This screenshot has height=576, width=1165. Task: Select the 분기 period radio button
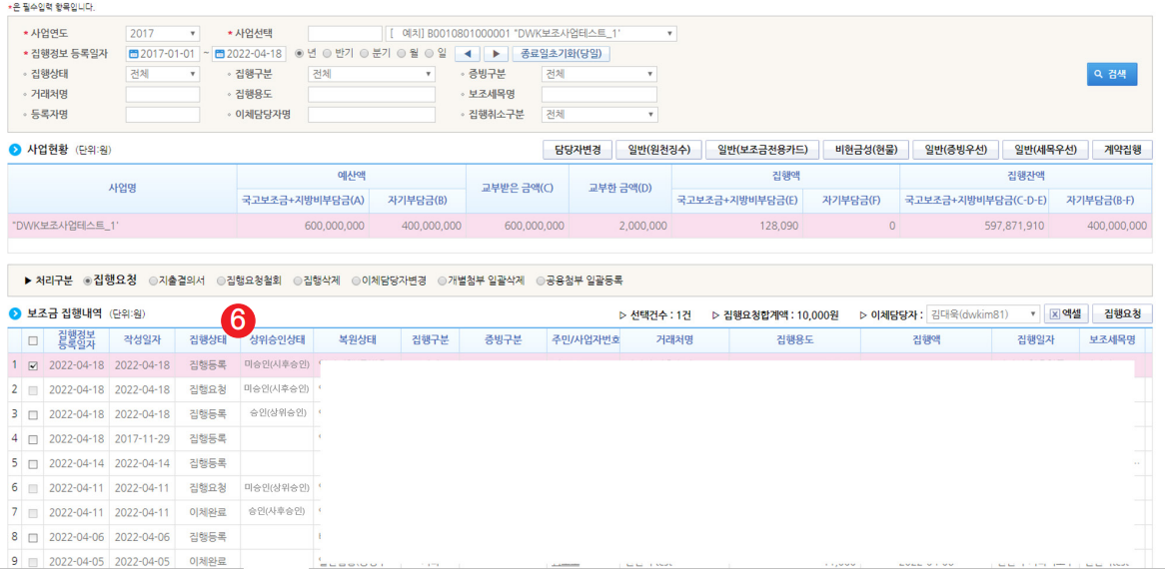(x=364, y=54)
